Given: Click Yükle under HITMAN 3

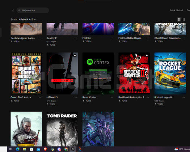Looking at the screenshot, I should tap(52, 104).
